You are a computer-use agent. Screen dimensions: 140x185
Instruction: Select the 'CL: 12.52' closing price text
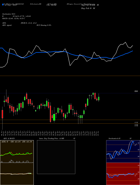tap(52, 5)
